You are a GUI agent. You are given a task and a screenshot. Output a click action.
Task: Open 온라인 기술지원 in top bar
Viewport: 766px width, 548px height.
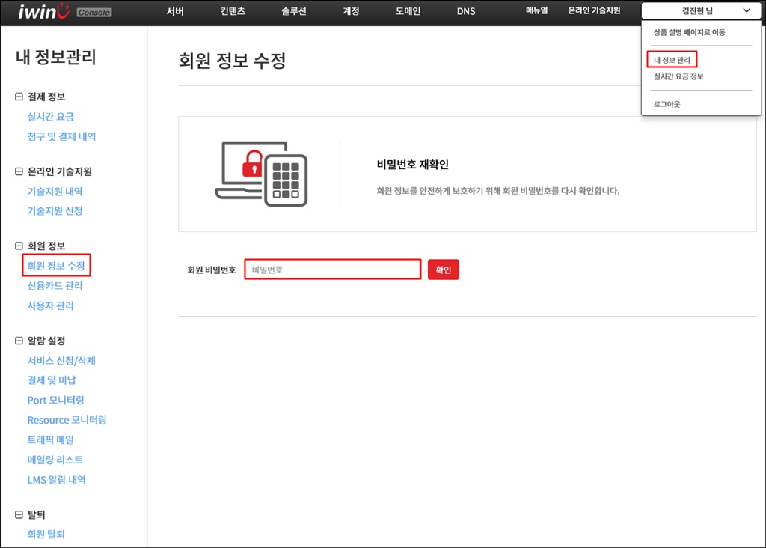(x=594, y=10)
